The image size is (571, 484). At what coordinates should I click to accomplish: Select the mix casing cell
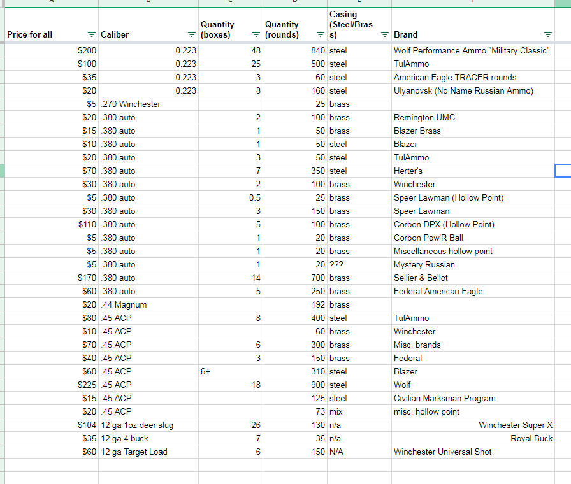point(359,411)
